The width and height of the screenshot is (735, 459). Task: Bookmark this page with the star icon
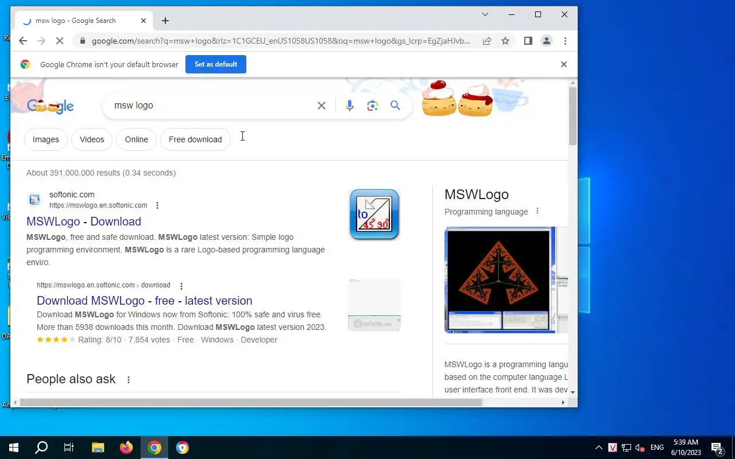point(505,41)
